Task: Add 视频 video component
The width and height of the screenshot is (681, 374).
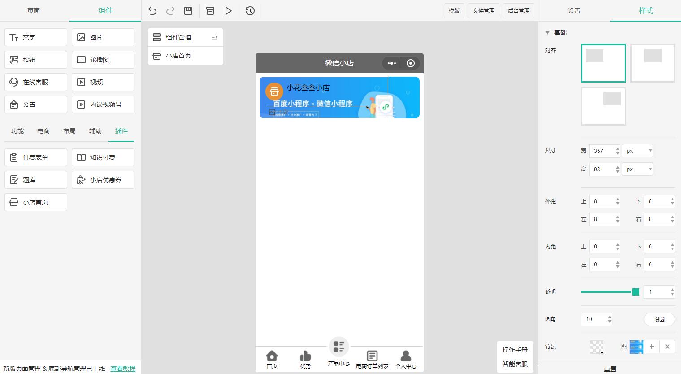Action: (x=103, y=82)
